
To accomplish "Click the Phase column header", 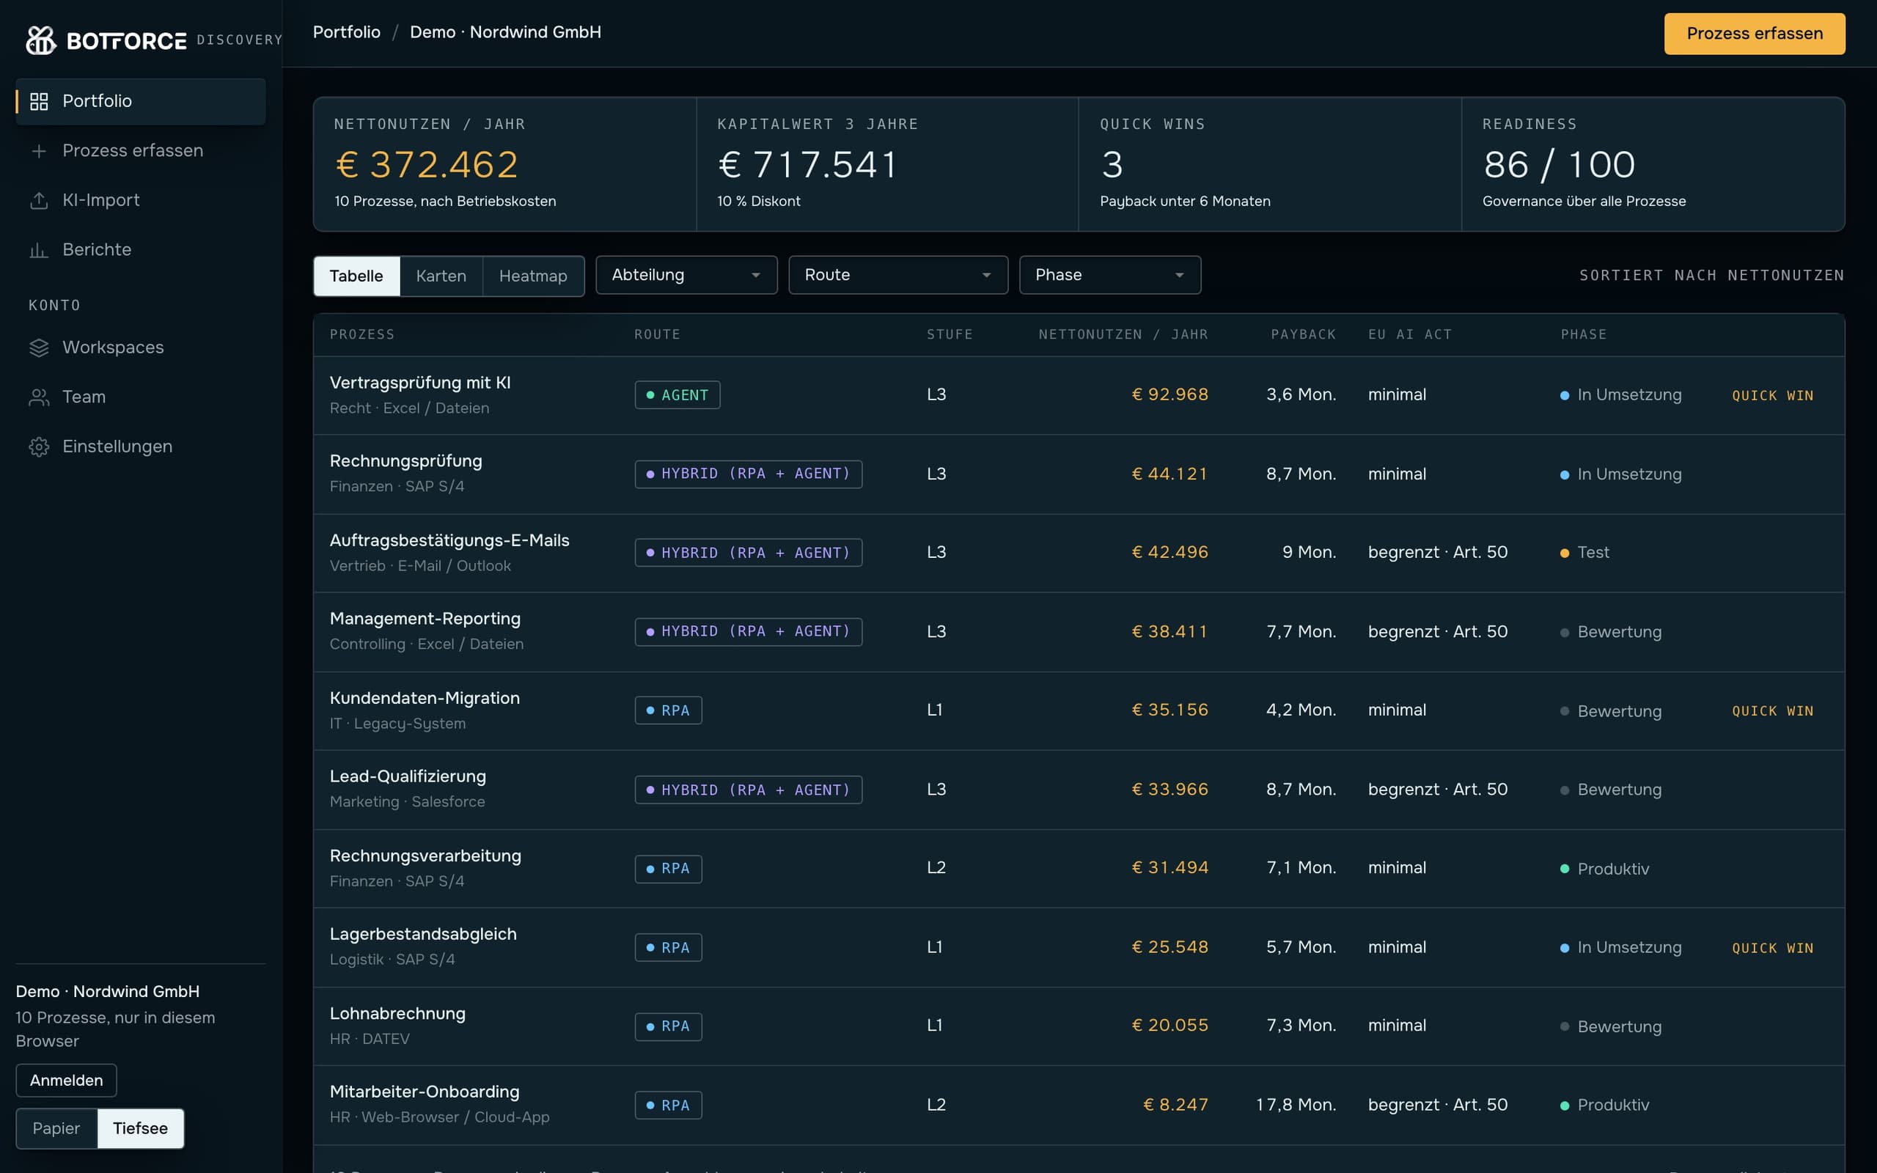I will (1584, 334).
